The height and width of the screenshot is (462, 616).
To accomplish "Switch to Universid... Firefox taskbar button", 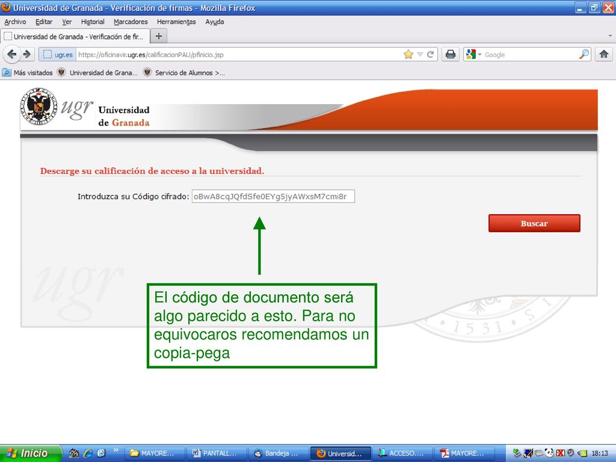I will click(340, 454).
